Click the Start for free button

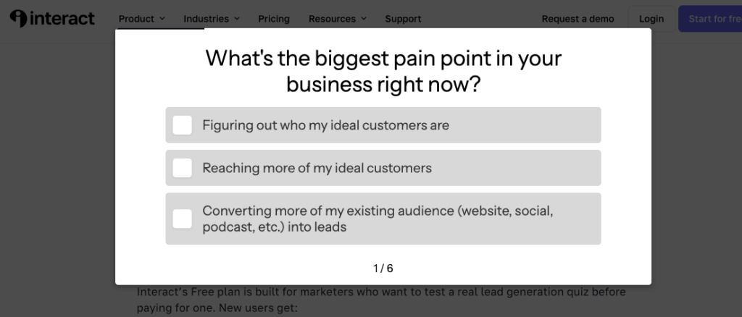[710, 19]
